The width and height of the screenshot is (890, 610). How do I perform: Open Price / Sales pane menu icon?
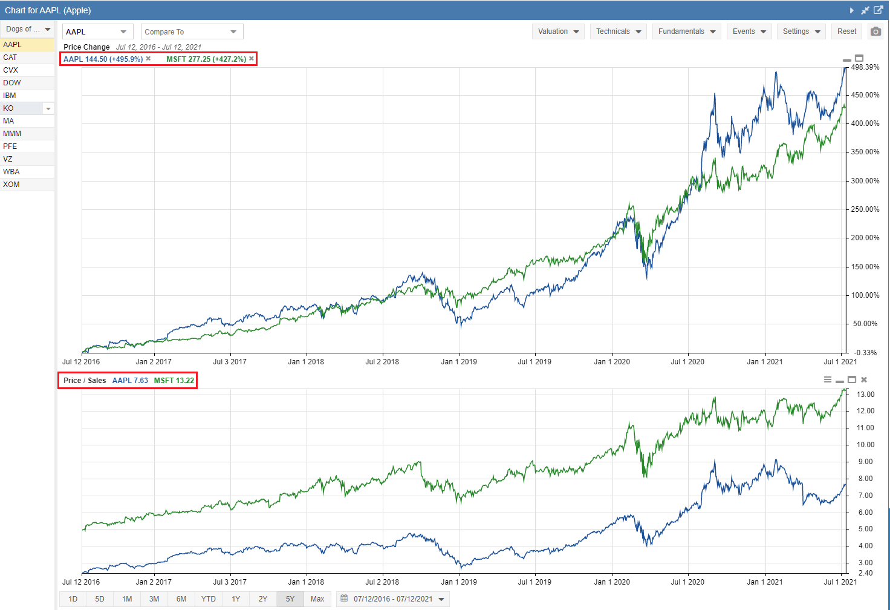[828, 379]
